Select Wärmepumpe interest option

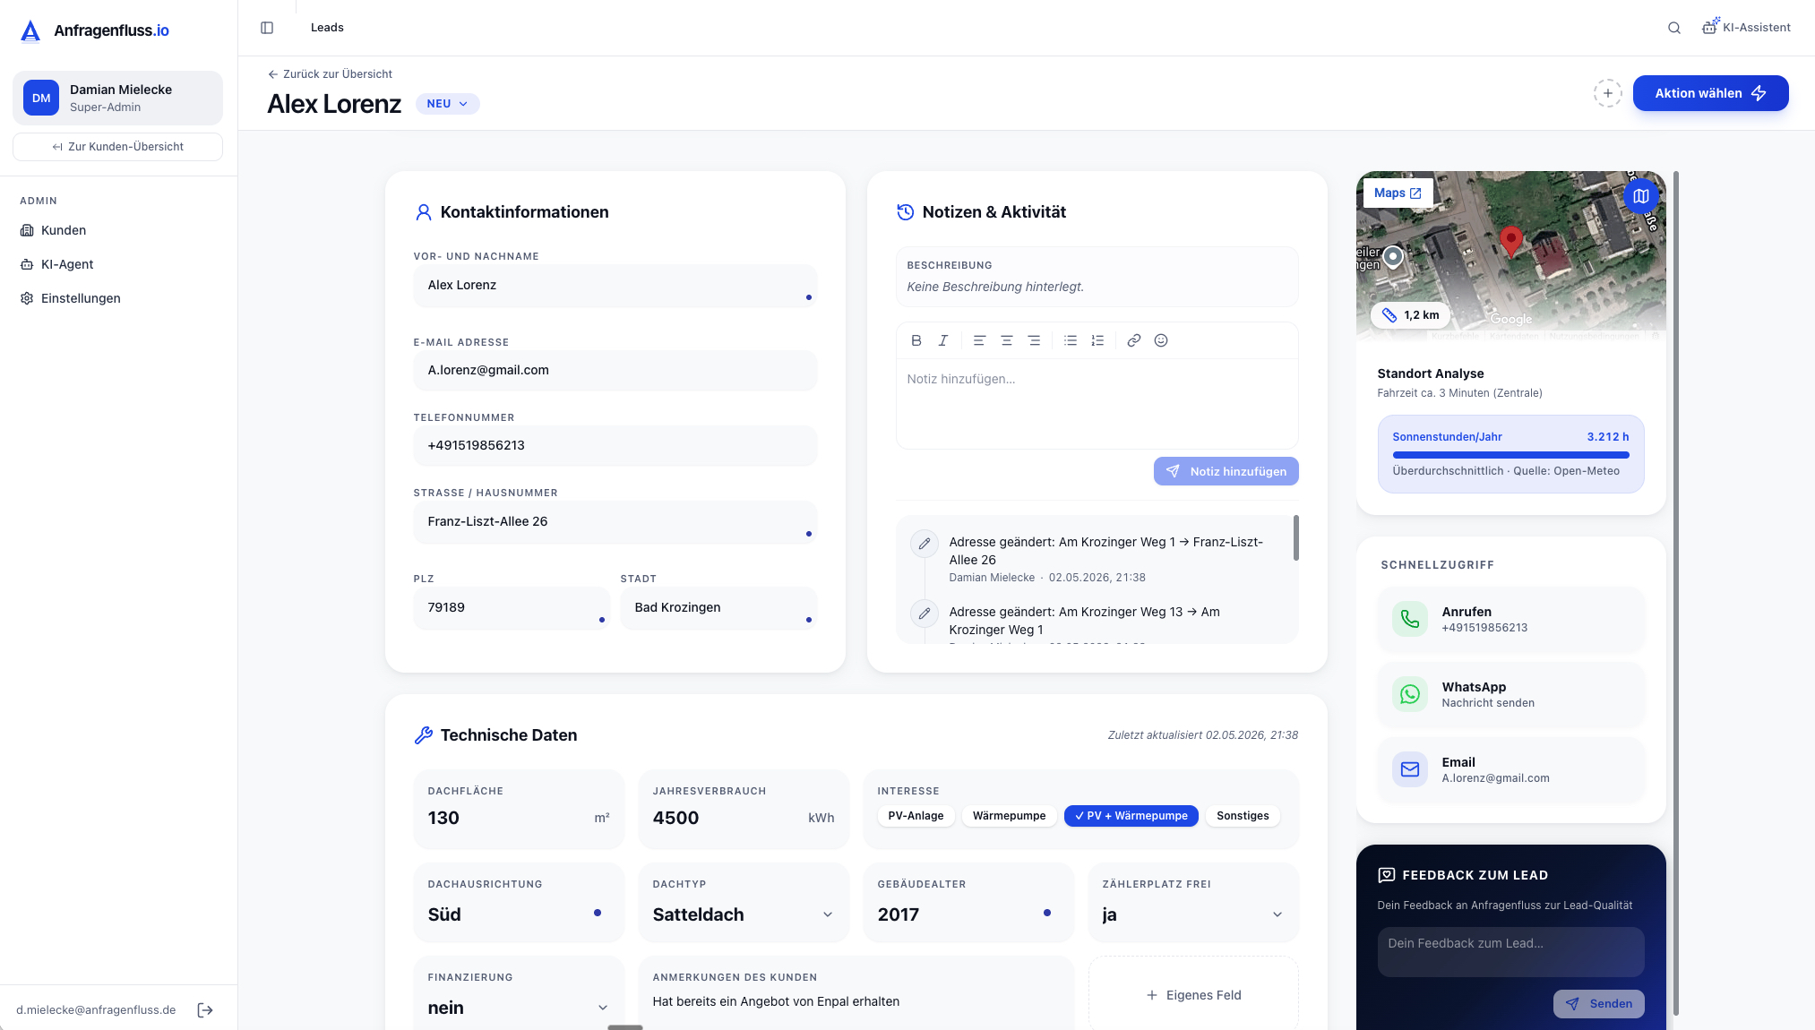tap(1009, 816)
